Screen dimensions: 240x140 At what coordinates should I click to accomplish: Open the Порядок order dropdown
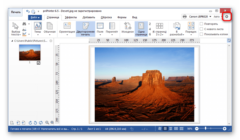tap(191, 34)
